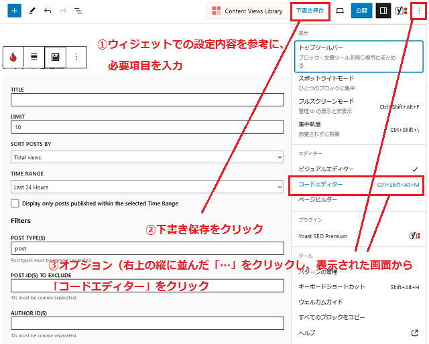Open the three-dot options menu at top right

pyautogui.click(x=419, y=11)
